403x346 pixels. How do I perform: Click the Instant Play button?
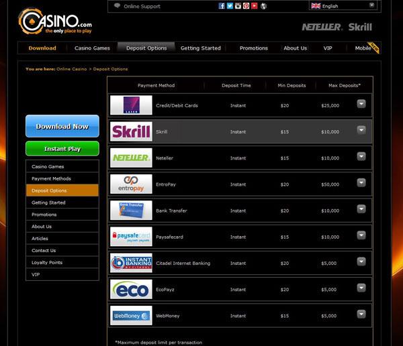(x=62, y=149)
